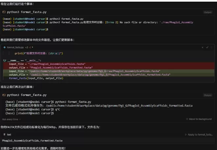
Task: Click the +2 -2 change count badge
Action: (28, 47)
